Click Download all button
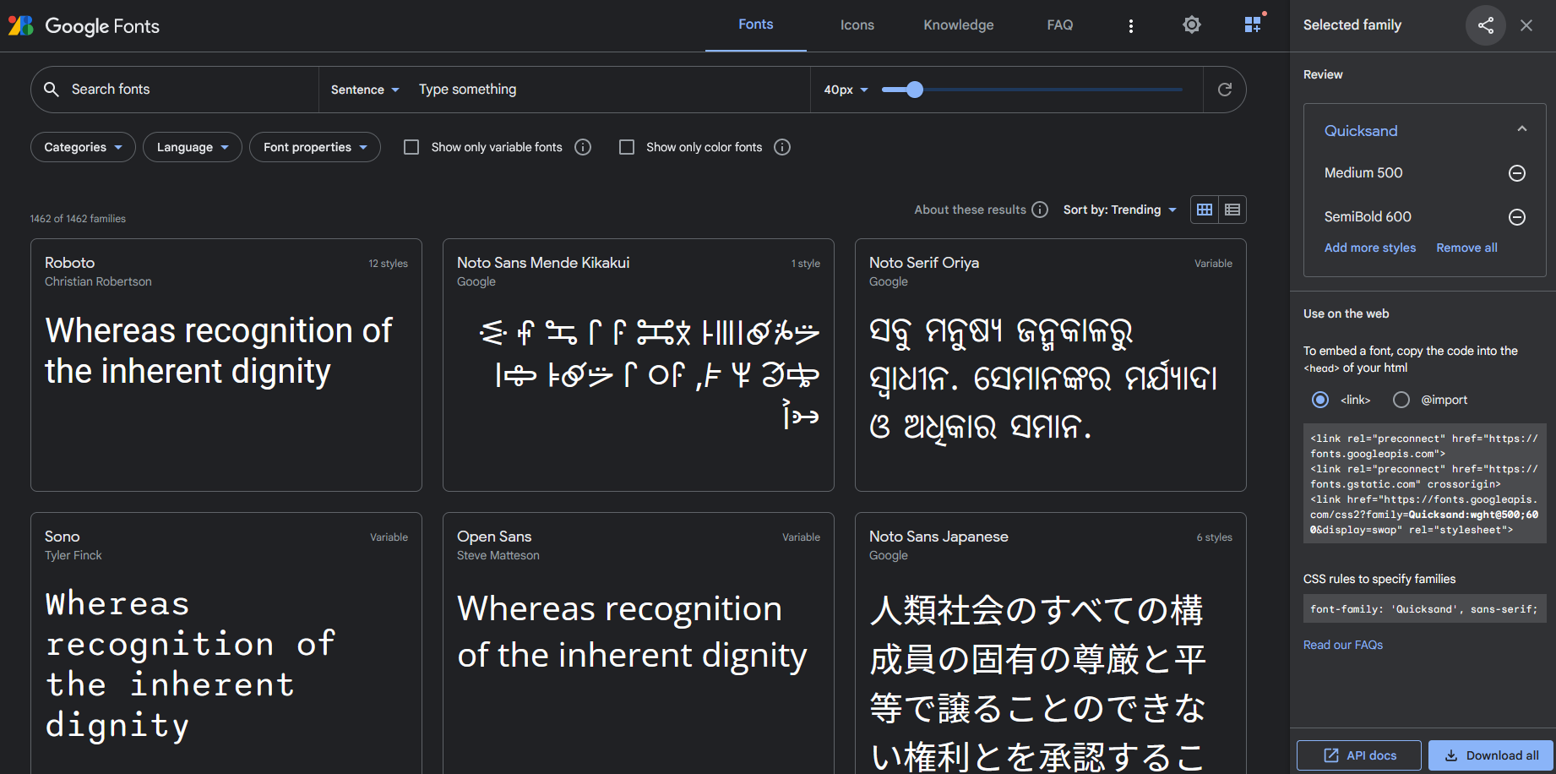The image size is (1556, 774). pos(1491,755)
